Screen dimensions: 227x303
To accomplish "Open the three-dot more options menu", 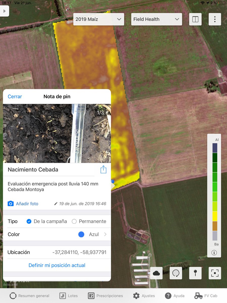I will point(215,19).
